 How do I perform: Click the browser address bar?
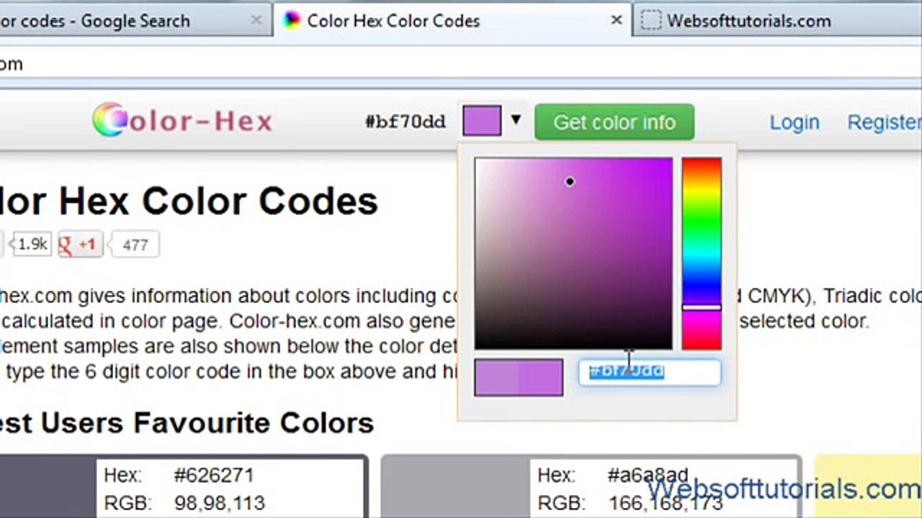461,64
